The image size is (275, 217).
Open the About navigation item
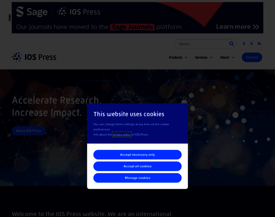224,58
